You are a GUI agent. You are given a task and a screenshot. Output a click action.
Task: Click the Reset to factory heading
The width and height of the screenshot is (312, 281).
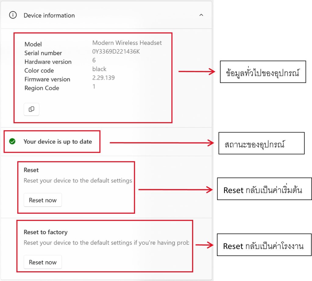(x=45, y=232)
